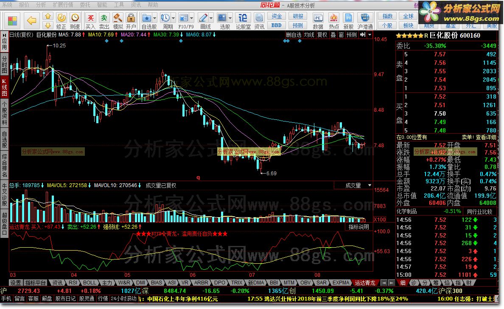
Task: Open the 资讯 news icon in toolbar
Action: (259, 21)
